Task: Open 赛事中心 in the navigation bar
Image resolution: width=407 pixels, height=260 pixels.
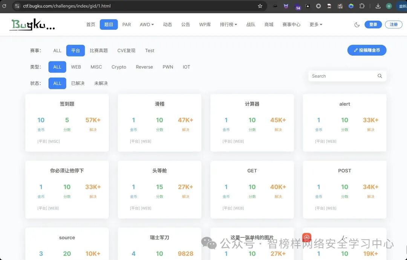Action: pyautogui.click(x=291, y=24)
